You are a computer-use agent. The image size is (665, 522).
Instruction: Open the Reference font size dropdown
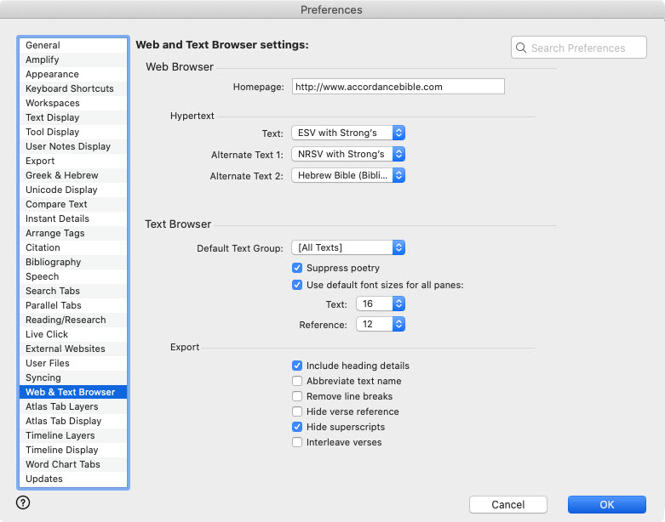point(380,325)
